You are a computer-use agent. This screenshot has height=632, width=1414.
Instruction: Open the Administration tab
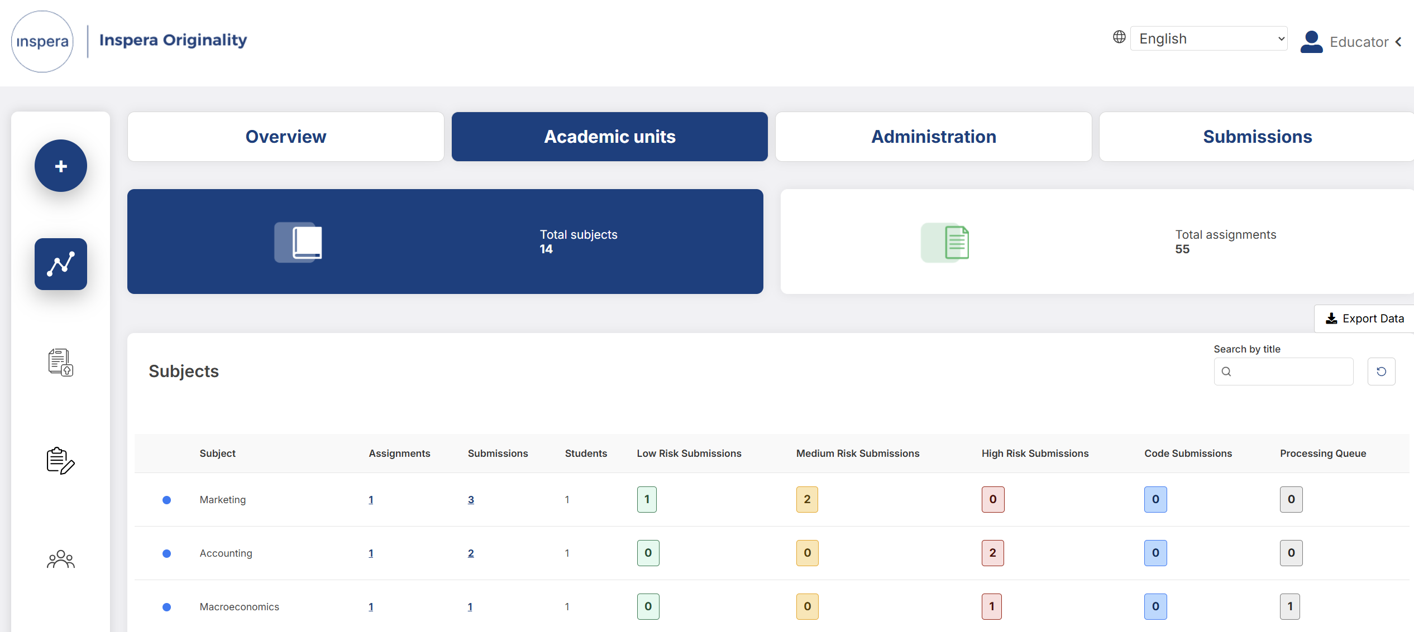(x=934, y=137)
